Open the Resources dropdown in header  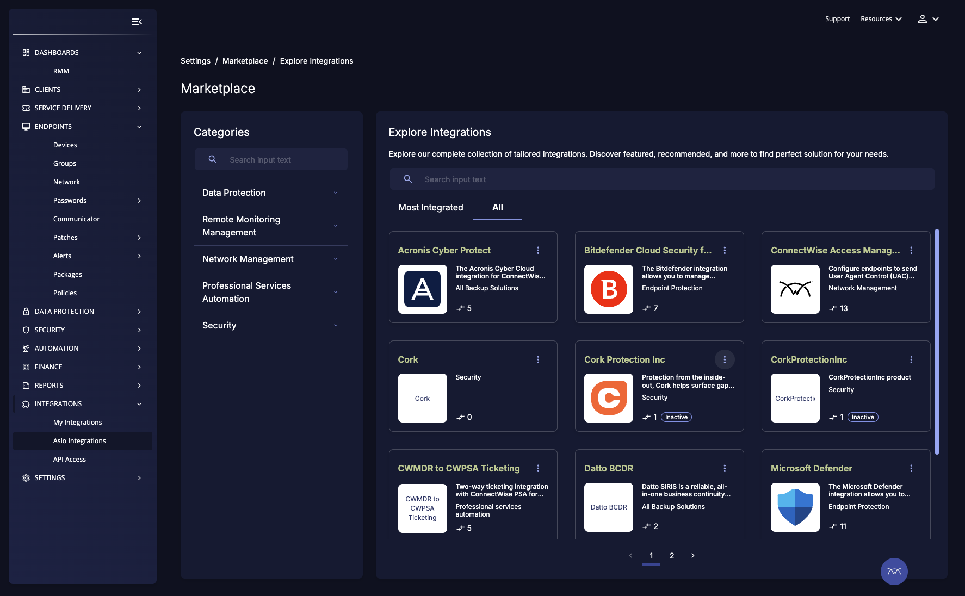(x=881, y=19)
